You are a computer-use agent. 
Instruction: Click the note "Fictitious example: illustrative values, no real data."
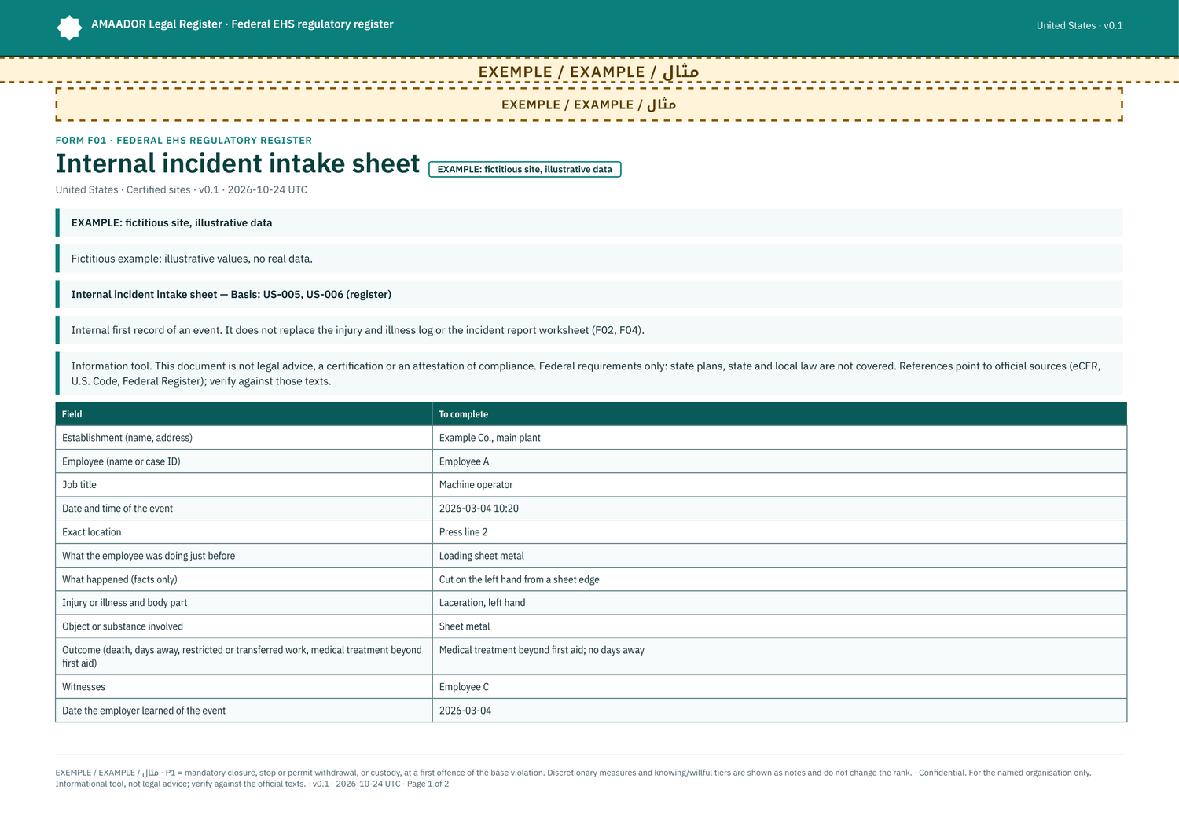point(589,259)
